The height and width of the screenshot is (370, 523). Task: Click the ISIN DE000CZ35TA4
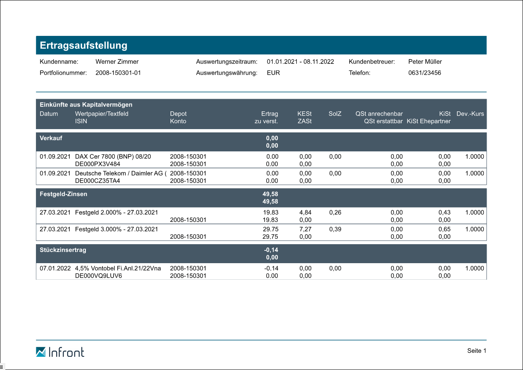point(97,181)
